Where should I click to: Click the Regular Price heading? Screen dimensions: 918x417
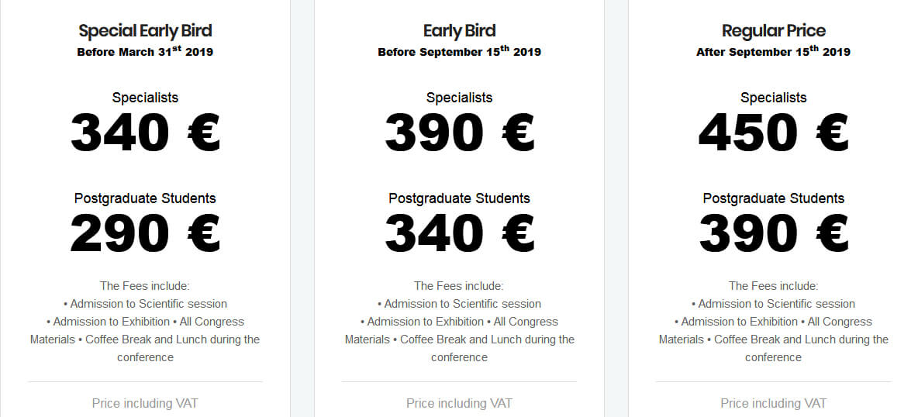[773, 31]
